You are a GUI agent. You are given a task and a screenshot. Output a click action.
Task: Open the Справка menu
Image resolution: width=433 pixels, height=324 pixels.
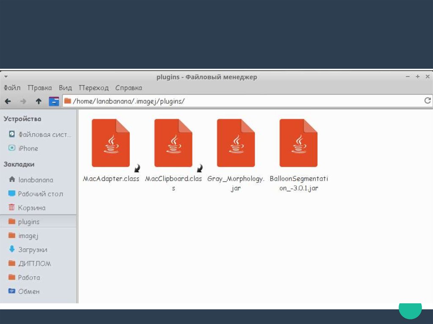129,88
